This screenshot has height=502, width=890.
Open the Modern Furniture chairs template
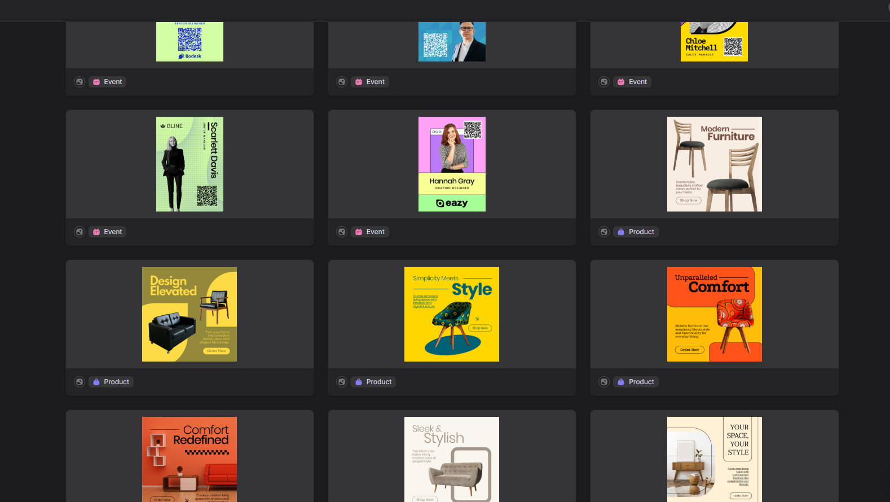point(714,164)
